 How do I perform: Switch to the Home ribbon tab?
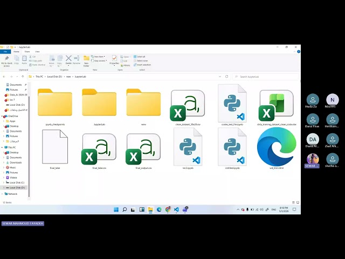click(x=16, y=52)
